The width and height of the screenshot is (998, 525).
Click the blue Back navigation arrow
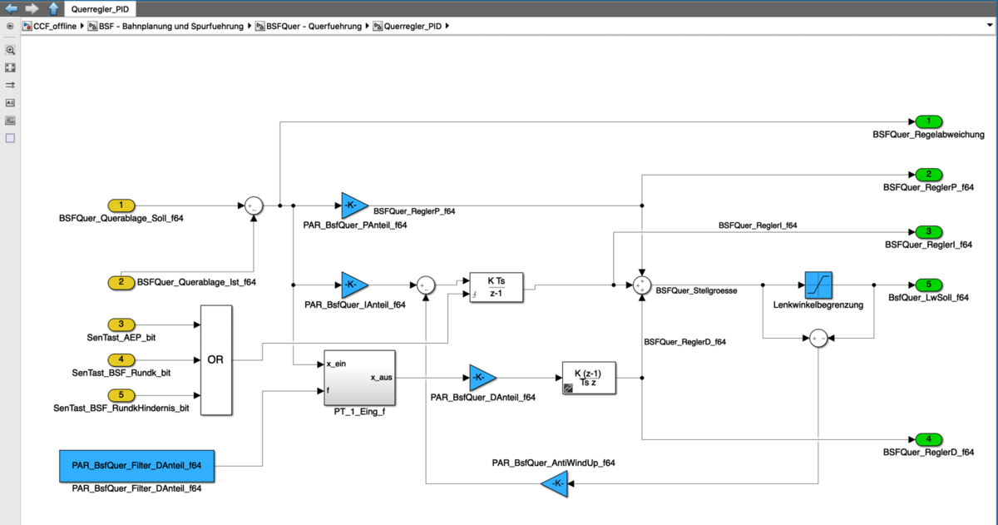click(x=12, y=8)
